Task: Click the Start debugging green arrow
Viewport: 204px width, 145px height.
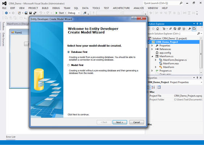Action: pyautogui.click(x=57, y=13)
